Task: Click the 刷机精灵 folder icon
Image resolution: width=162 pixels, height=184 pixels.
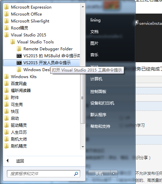Action: [6, 146]
